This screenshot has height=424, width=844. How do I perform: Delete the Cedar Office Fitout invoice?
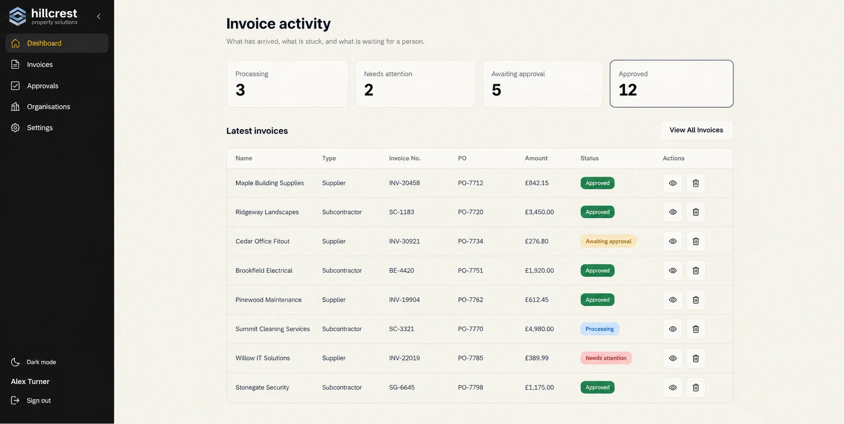point(696,241)
